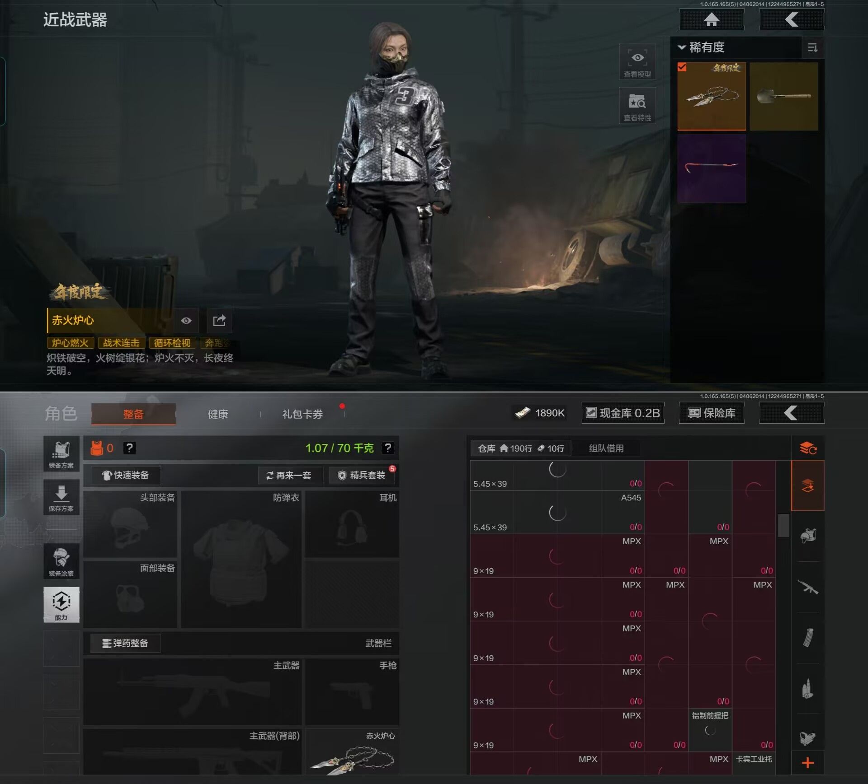The image size is (868, 784).
Task: Select the 能力 ability icon
Action: [61, 604]
